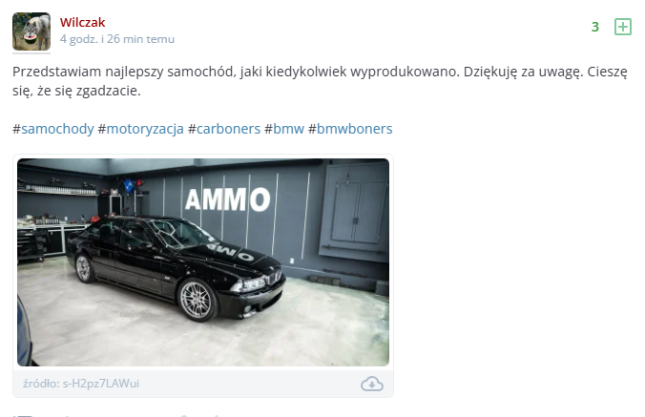The image size is (645, 417).
Task: Download the image via the cloud icon
Action: (x=372, y=384)
